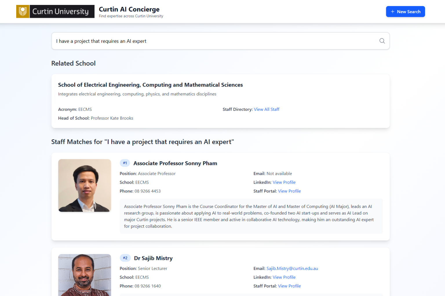Open Sajib Mistry's LinkedIn profile
445x296 pixels.
[284, 277]
